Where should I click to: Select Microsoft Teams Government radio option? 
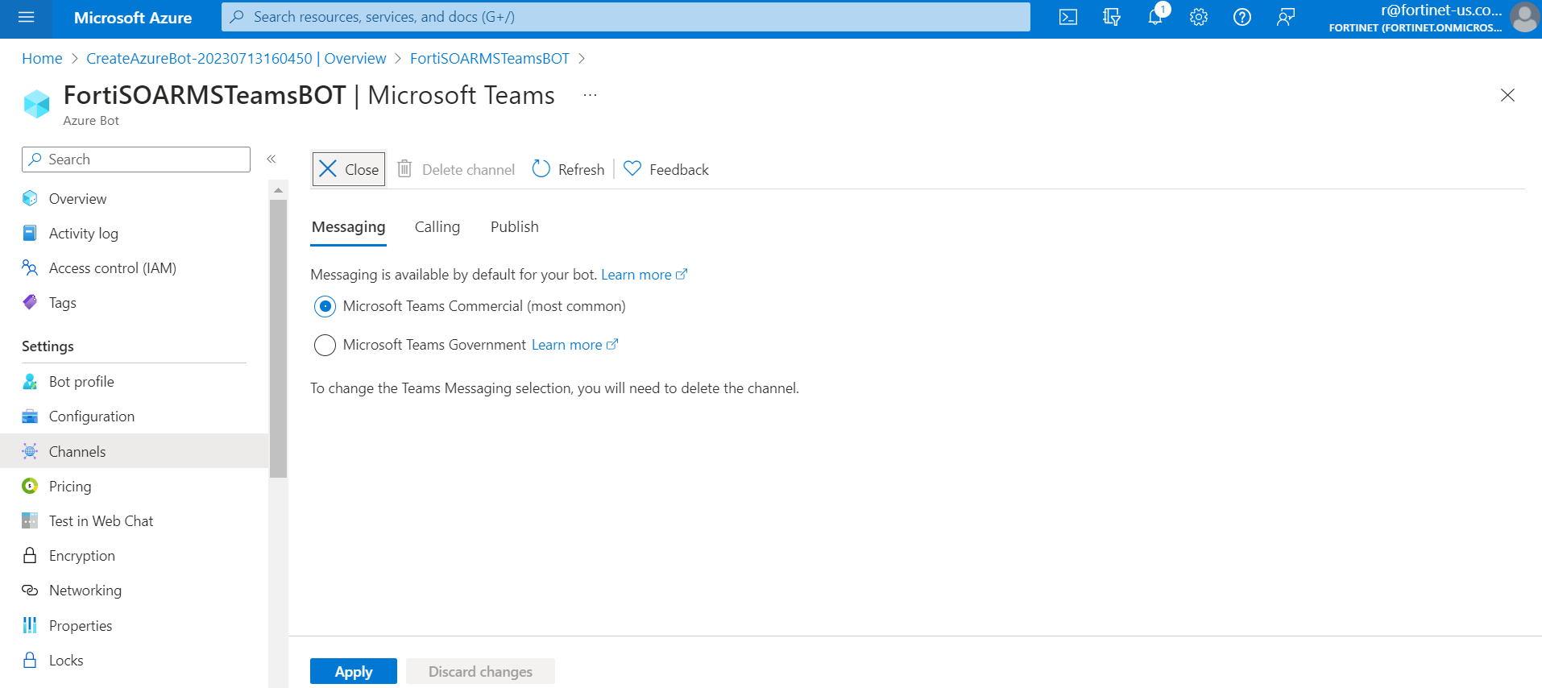point(325,345)
